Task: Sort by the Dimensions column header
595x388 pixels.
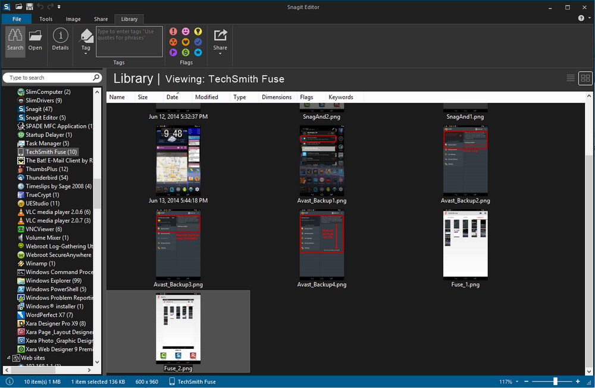Action: coord(277,97)
